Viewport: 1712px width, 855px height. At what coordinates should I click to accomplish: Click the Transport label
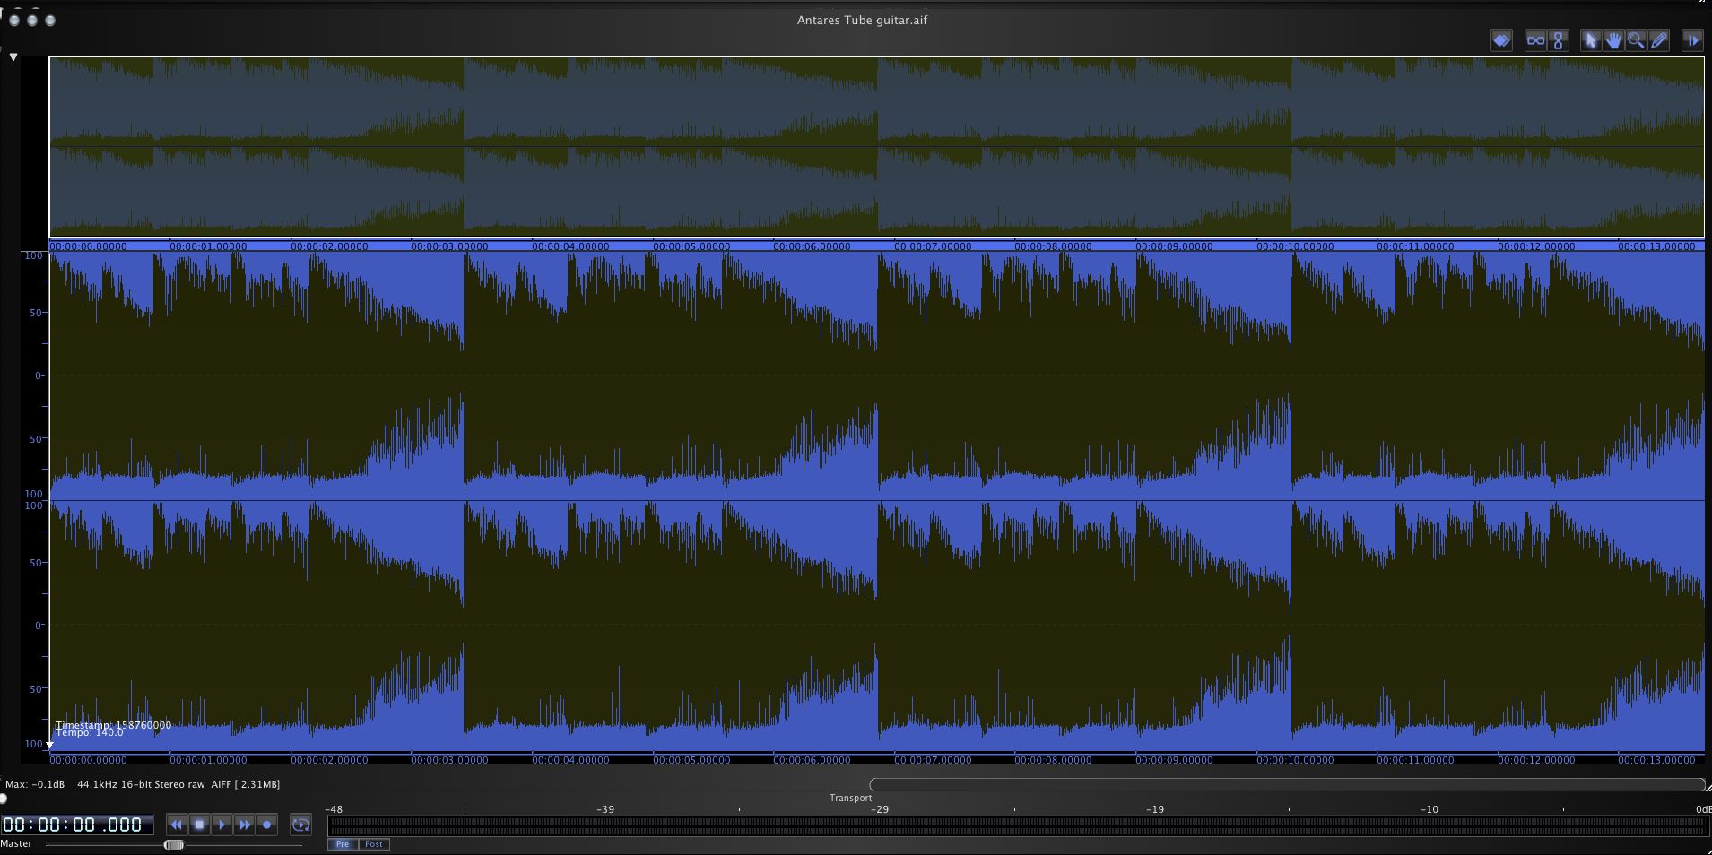850,798
